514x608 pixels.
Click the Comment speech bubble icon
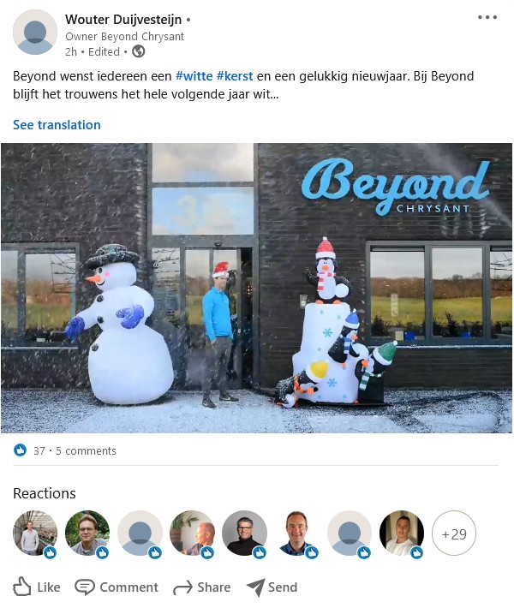(84, 587)
